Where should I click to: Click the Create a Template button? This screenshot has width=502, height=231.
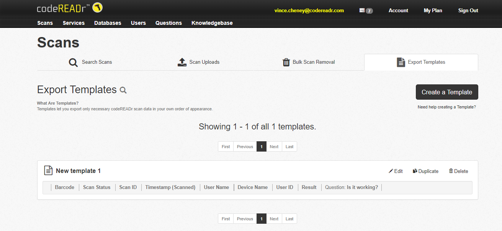click(447, 92)
